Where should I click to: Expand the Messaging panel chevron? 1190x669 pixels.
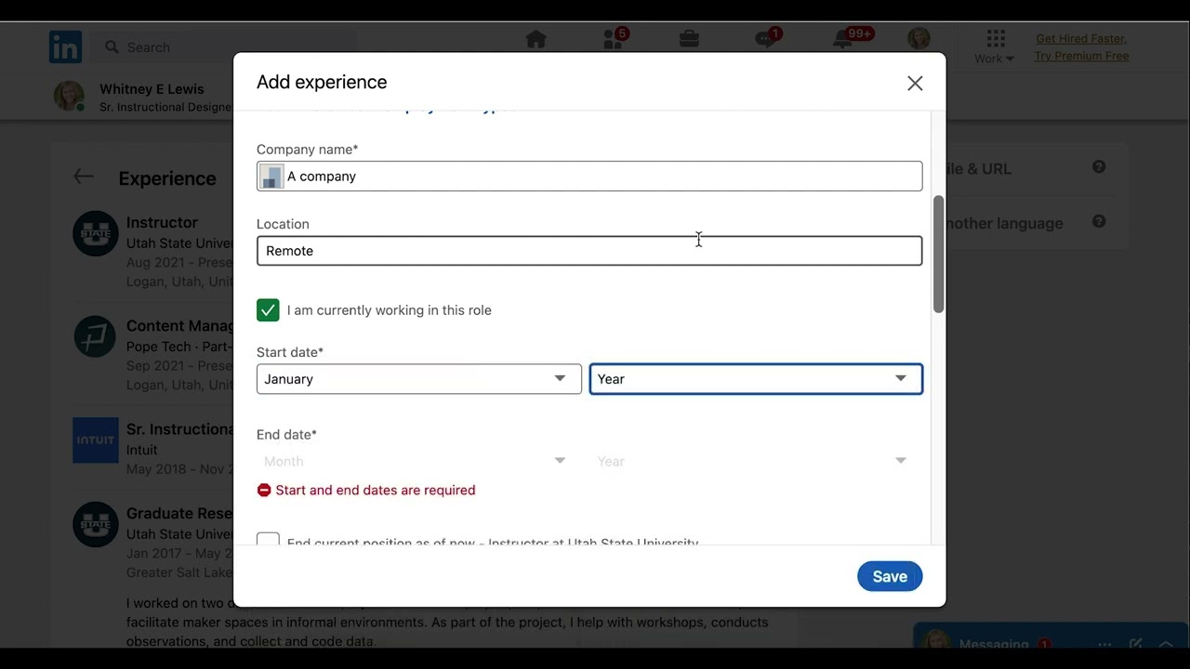(x=1166, y=644)
